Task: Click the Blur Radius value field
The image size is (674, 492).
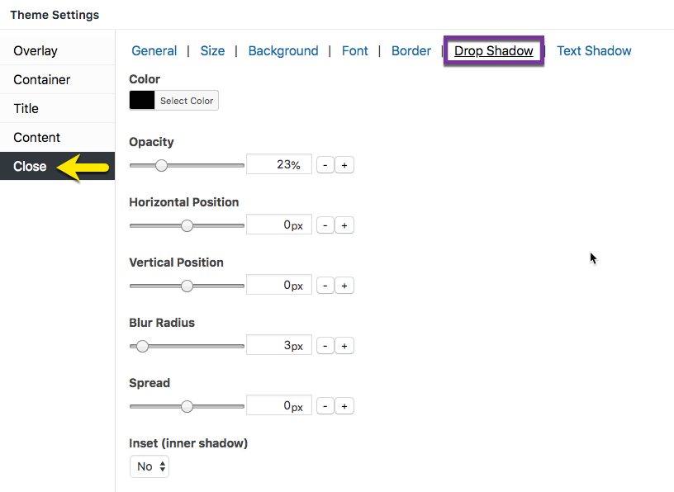Action: point(279,346)
